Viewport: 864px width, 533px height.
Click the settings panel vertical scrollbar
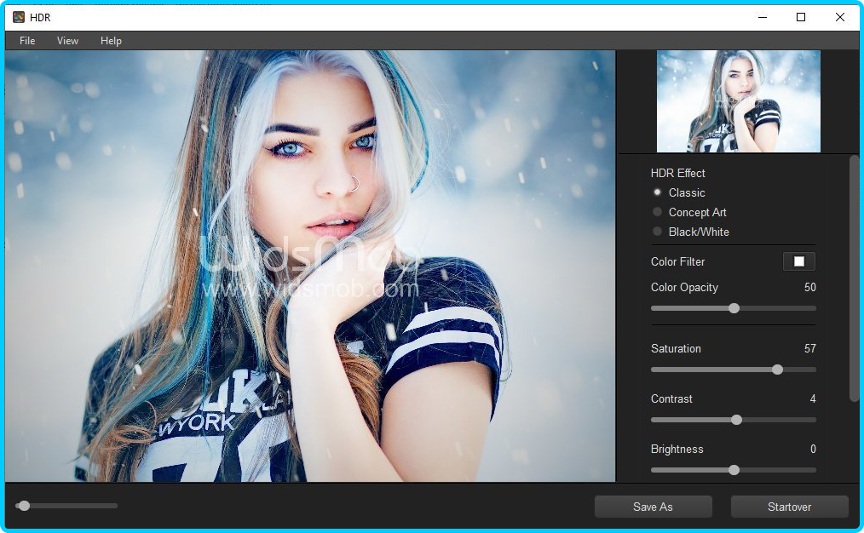pos(854,278)
